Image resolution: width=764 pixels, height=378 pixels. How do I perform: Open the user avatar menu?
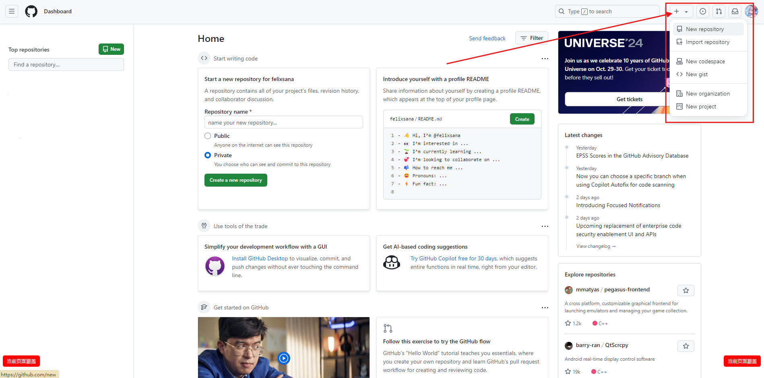click(x=751, y=11)
